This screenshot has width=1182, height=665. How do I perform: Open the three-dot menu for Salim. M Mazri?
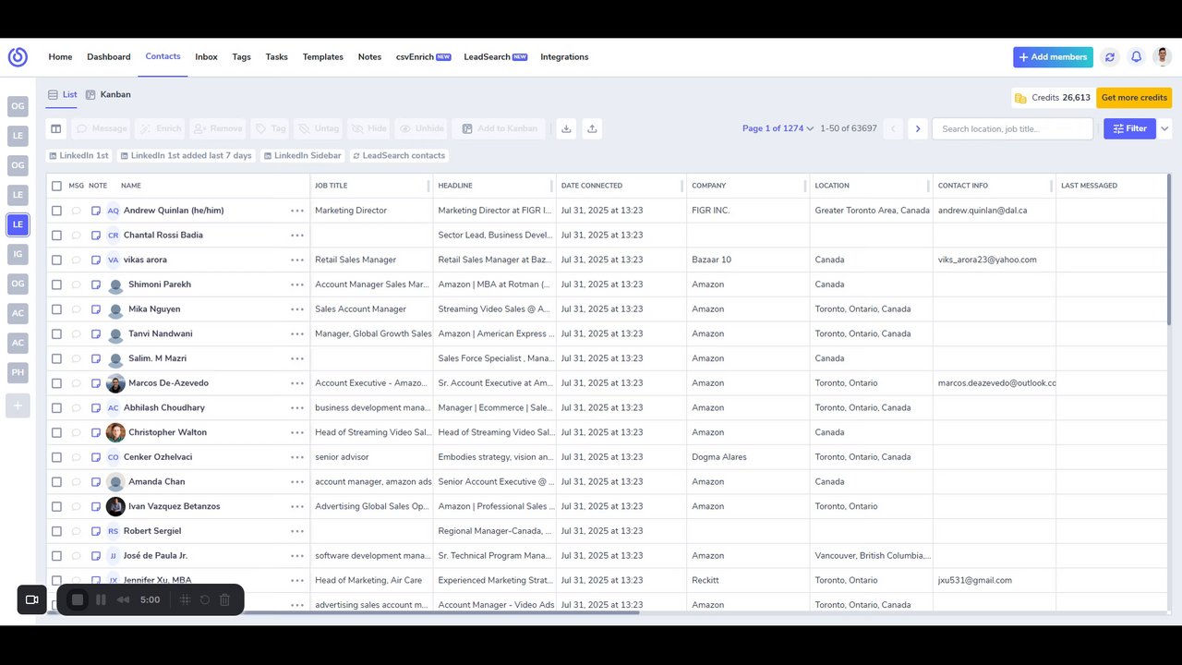pos(297,358)
